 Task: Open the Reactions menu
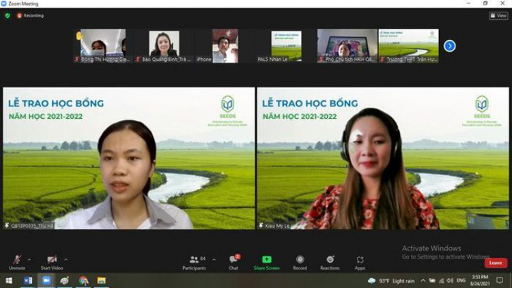(330, 263)
